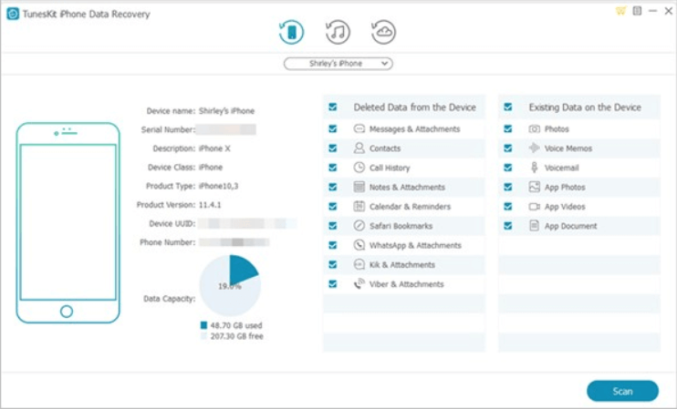Select Recover from iOS device mode icon
This screenshot has height=409, width=677.
pyautogui.click(x=290, y=32)
